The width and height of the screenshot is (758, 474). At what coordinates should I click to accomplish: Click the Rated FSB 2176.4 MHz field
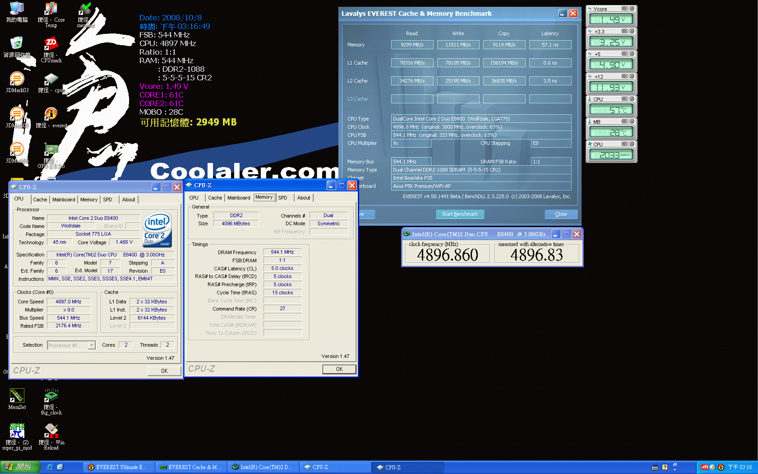69,326
